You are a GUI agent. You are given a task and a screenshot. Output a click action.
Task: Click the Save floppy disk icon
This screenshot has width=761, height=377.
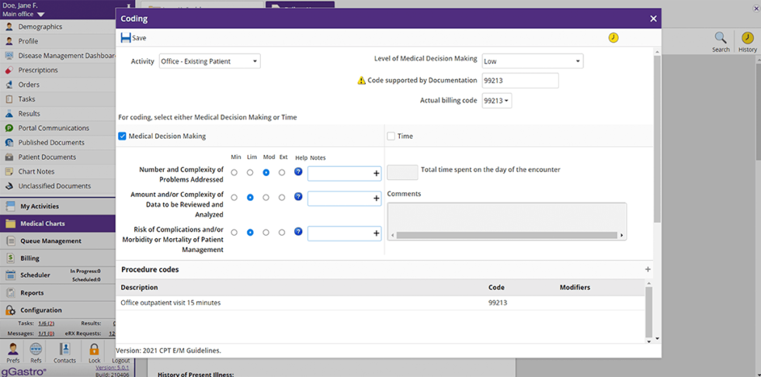pos(125,38)
